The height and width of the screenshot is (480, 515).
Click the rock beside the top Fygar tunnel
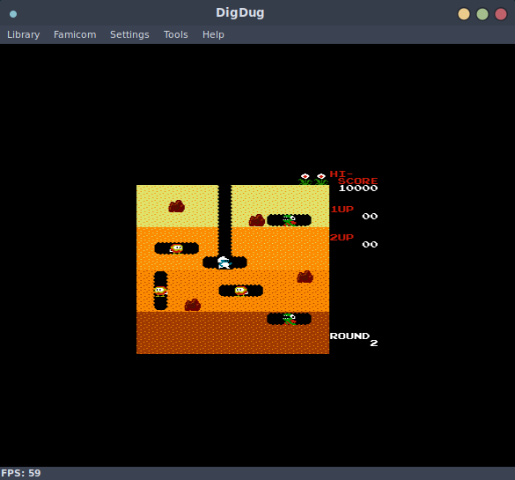257,220
